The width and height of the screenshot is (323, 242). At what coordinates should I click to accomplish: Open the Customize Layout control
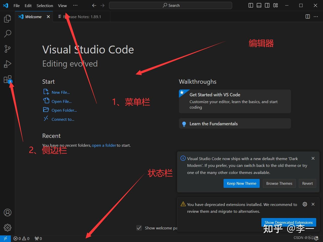(276, 5)
